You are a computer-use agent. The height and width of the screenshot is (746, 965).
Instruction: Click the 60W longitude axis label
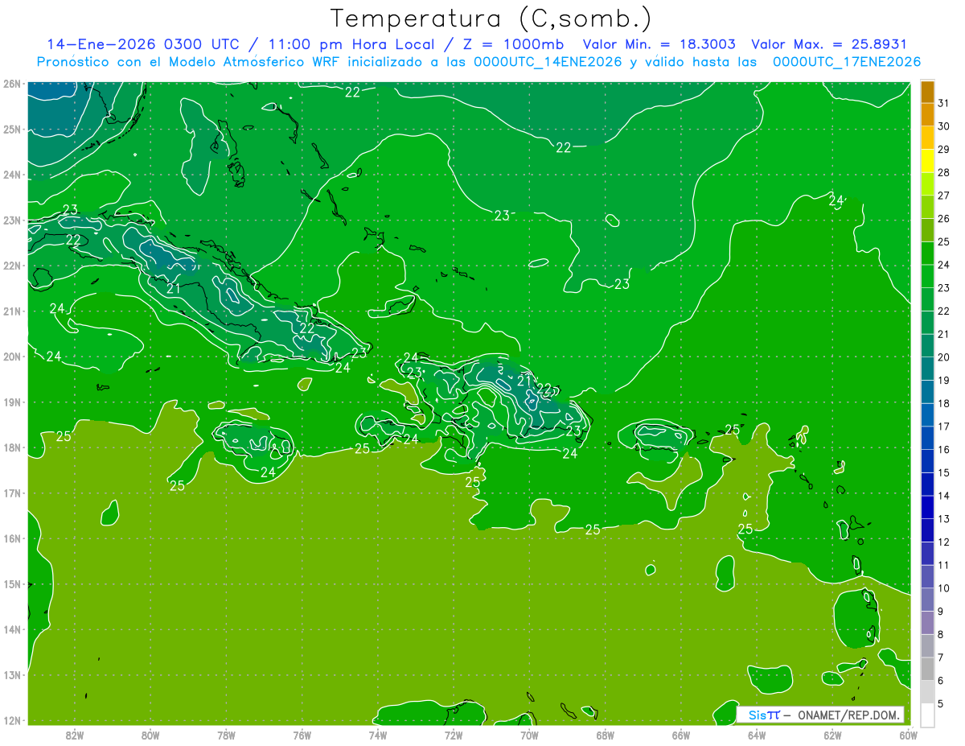point(908,735)
